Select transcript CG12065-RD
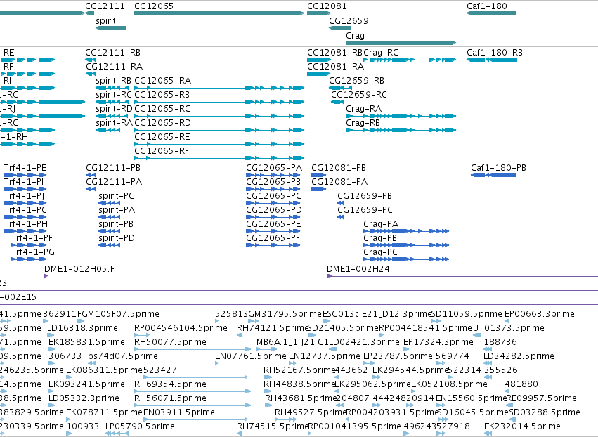 click(x=219, y=130)
